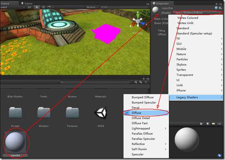225x160 pixels.
Task: Switch to the Game tab
Action: pos(27,3)
